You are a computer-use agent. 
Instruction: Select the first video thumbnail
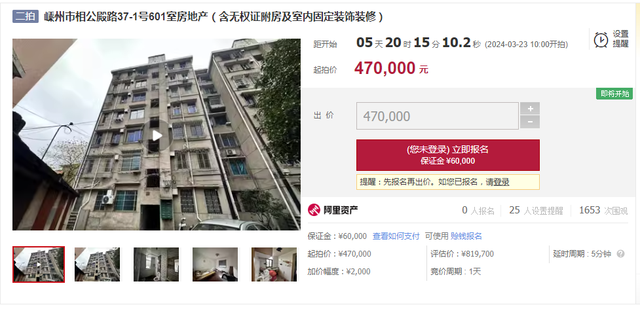pos(39,264)
